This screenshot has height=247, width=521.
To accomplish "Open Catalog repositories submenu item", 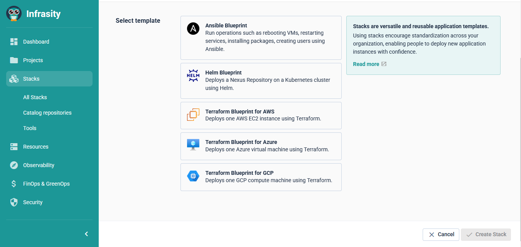I will [47, 113].
